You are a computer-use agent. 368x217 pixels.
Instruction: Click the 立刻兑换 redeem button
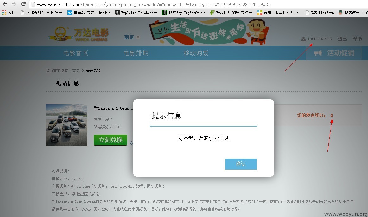[x=110, y=140]
